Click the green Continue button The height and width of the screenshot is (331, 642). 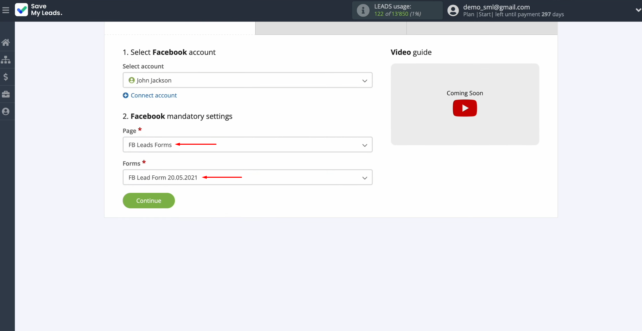pyautogui.click(x=149, y=201)
